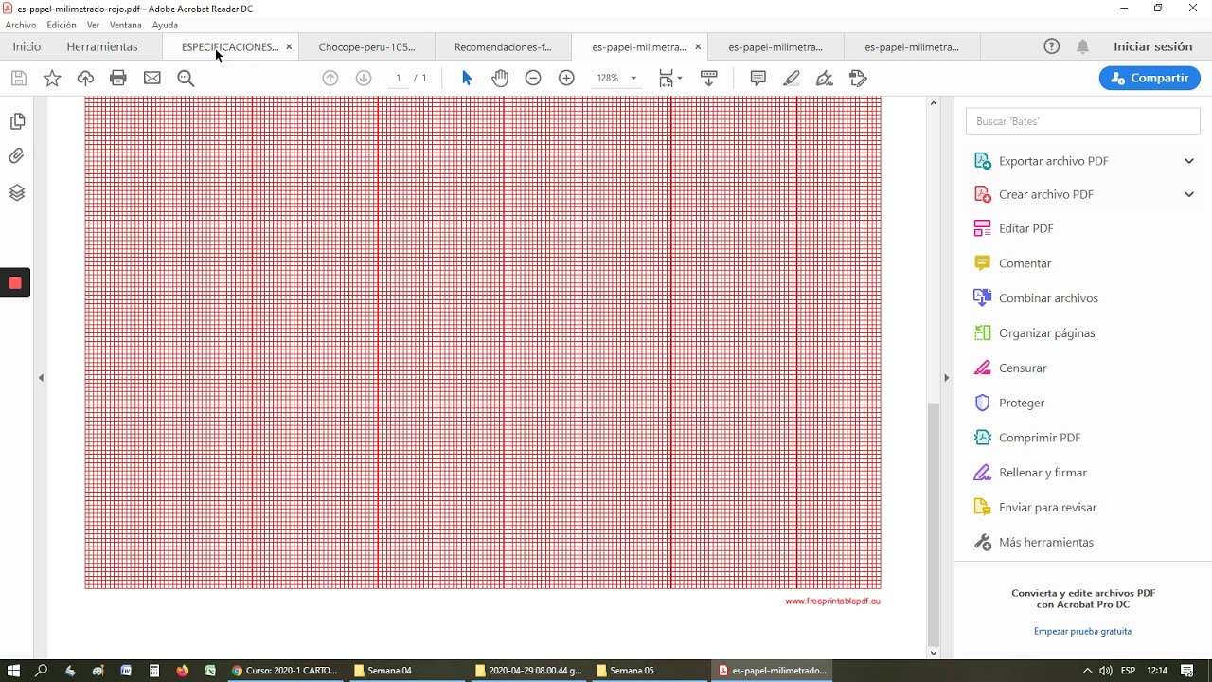Viewport: 1212px width, 682px height.
Task: Zoom in with the plus icon
Action: click(x=566, y=79)
